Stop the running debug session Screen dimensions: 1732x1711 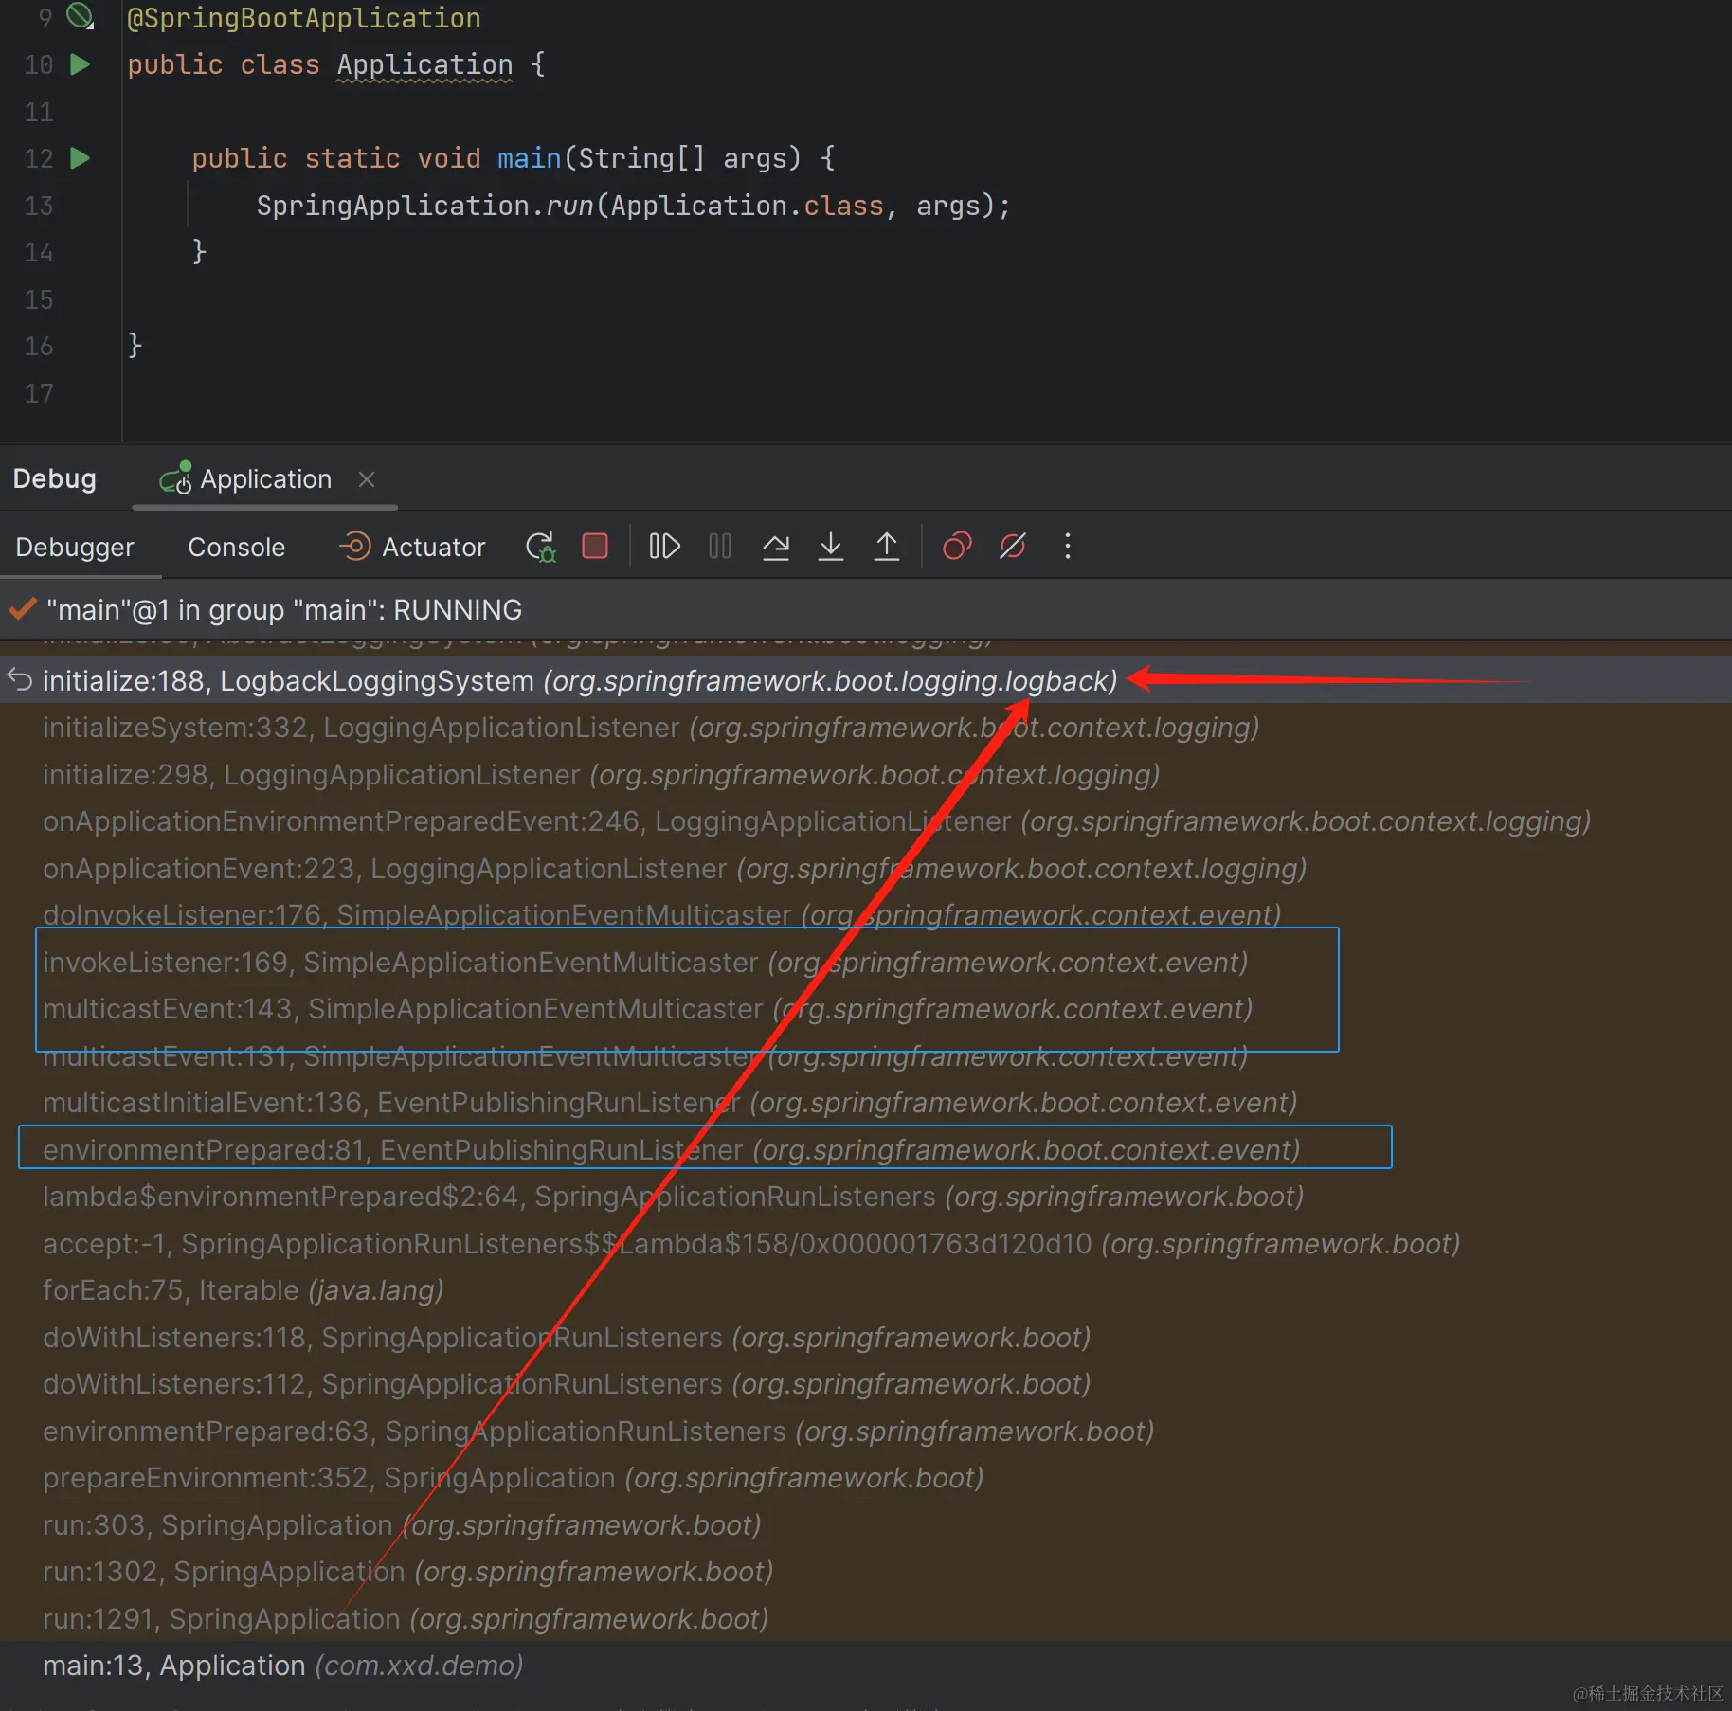tap(595, 546)
